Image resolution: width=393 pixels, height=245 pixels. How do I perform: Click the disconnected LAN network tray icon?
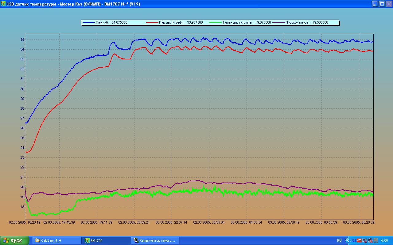tap(370, 240)
